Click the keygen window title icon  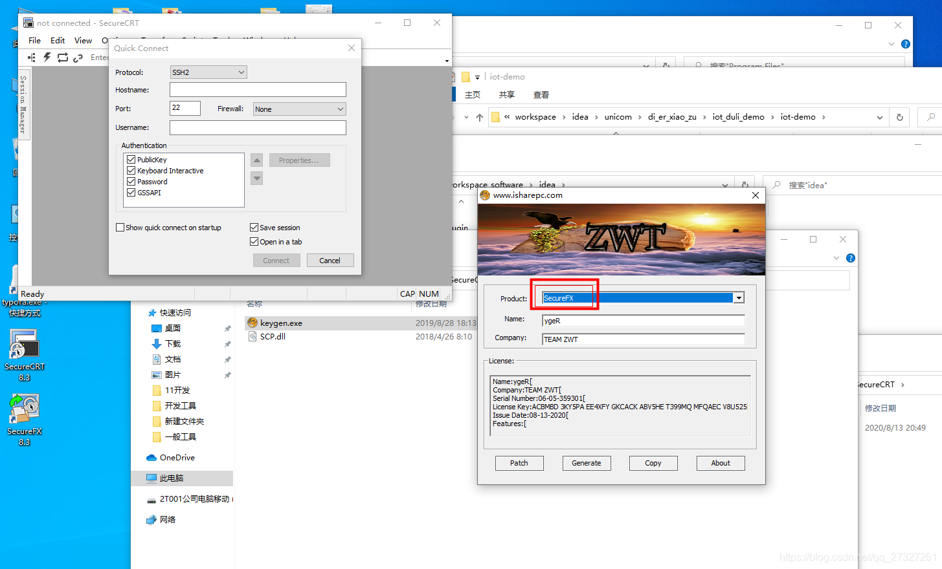[x=485, y=195]
